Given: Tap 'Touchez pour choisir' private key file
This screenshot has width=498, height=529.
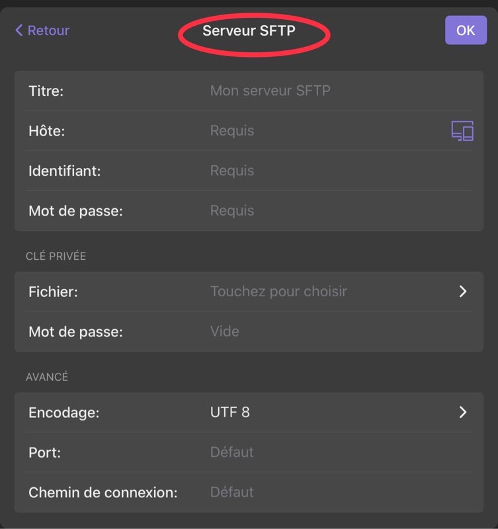Looking at the screenshot, I should [278, 292].
